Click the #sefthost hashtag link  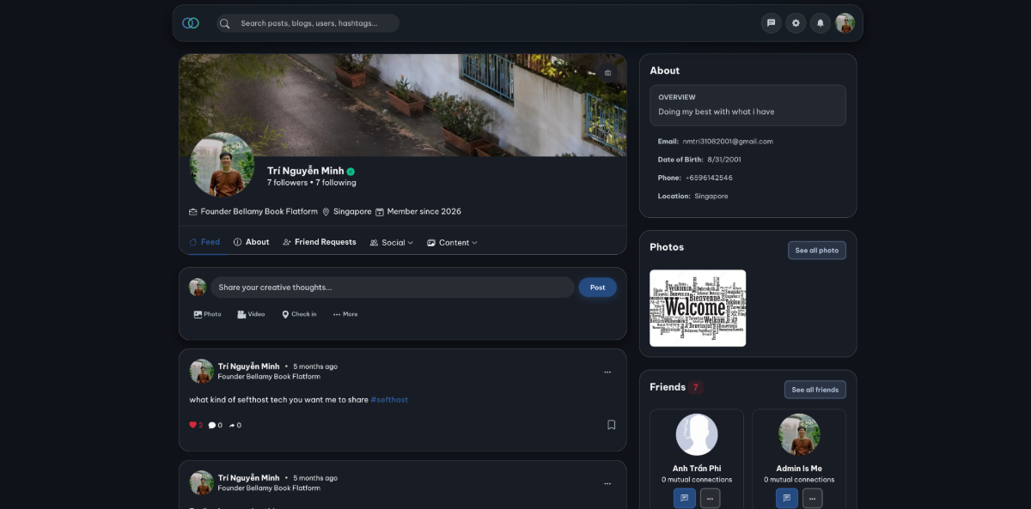tap(389, 400)
